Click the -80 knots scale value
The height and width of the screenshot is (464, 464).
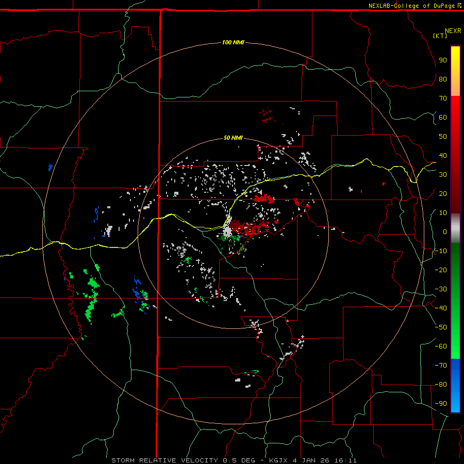(x=441, y=385)
